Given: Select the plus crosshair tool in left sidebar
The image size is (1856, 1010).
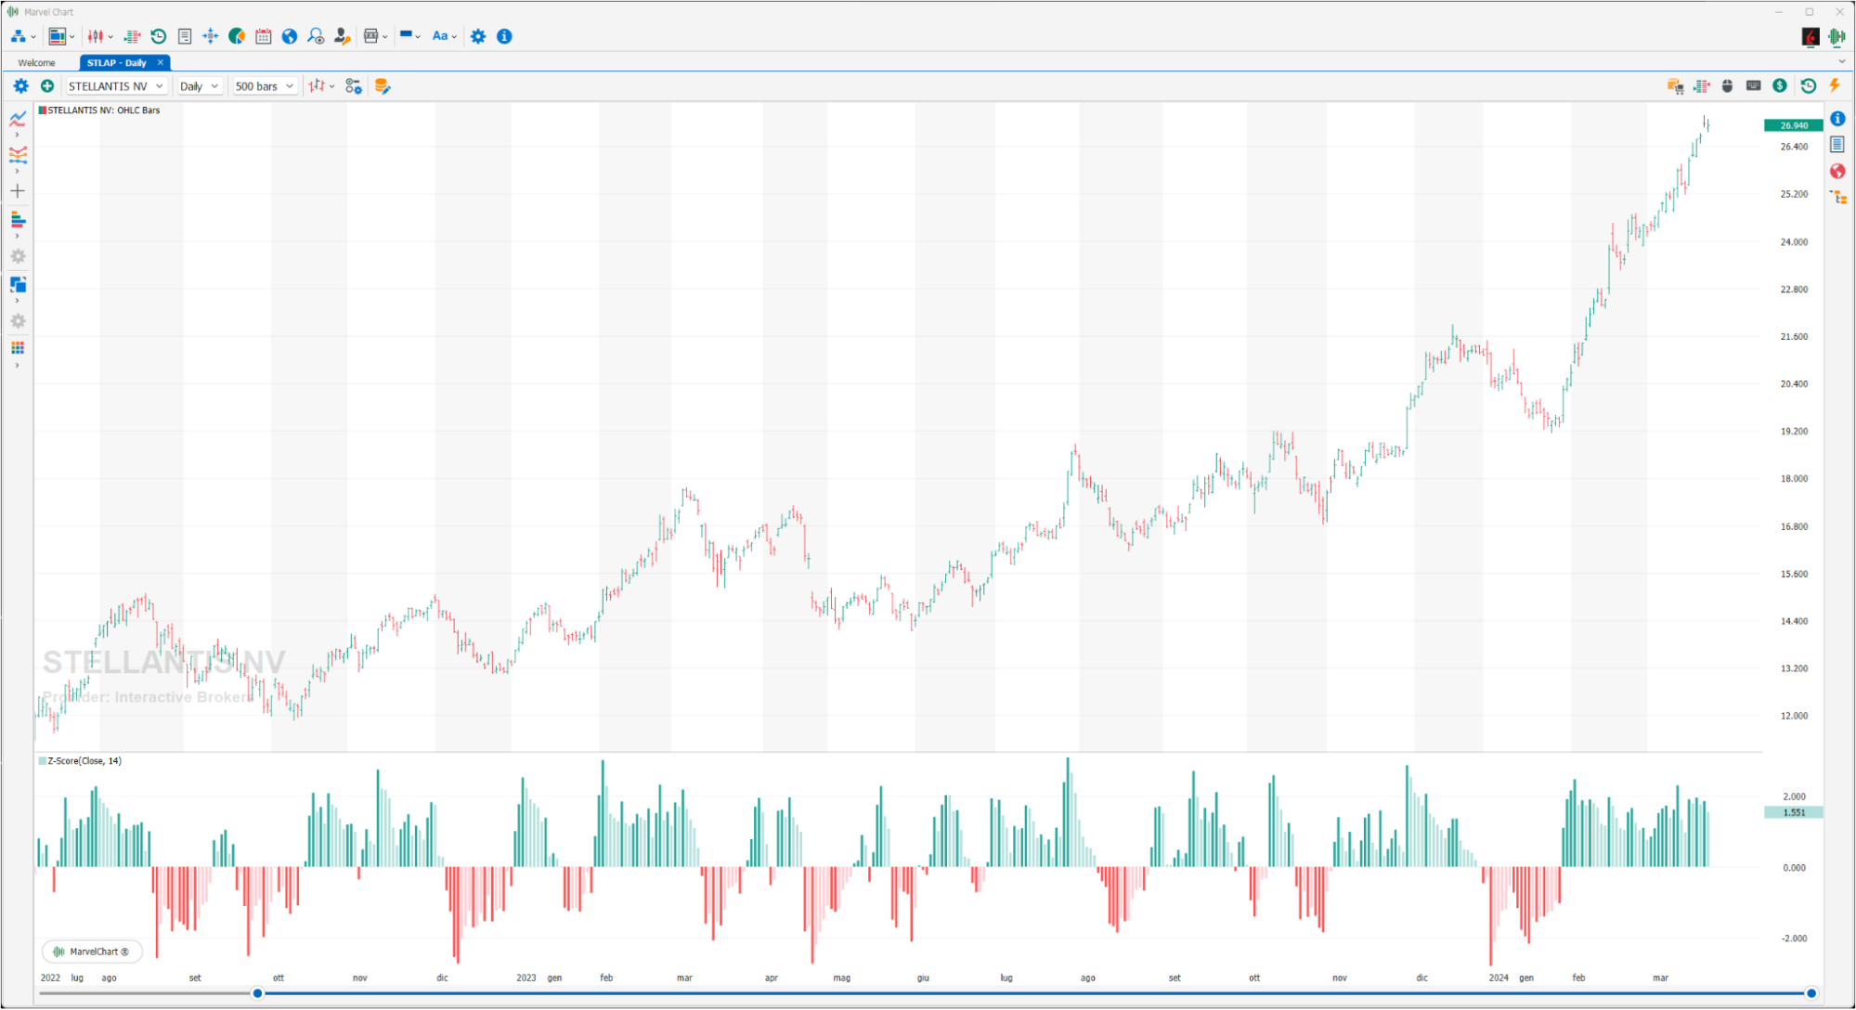Looking at the screenshot, I should click(18, 191).
